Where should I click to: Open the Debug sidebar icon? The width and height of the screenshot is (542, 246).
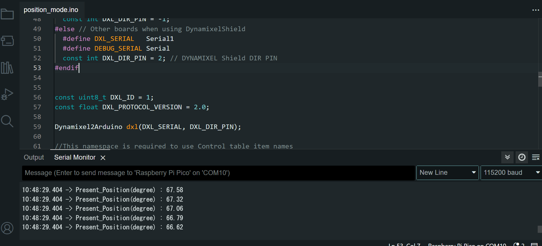pyautogui.click(x=7, y=94)
